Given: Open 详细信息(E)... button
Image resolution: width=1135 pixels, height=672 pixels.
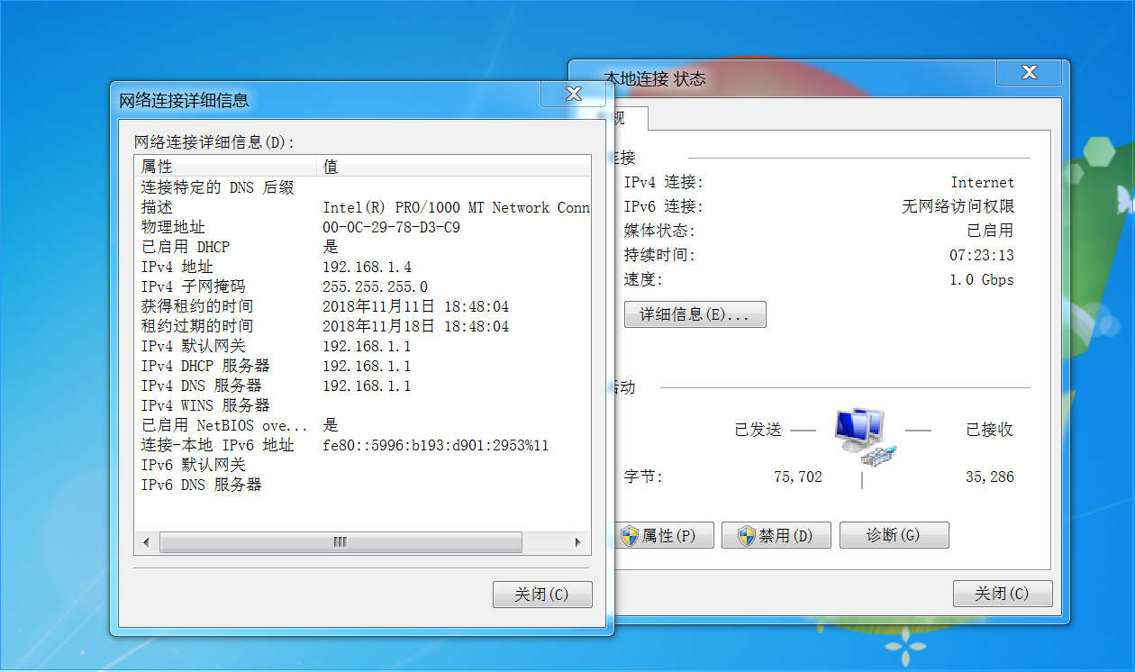Looking at the screenshot, I should [695, 314].
